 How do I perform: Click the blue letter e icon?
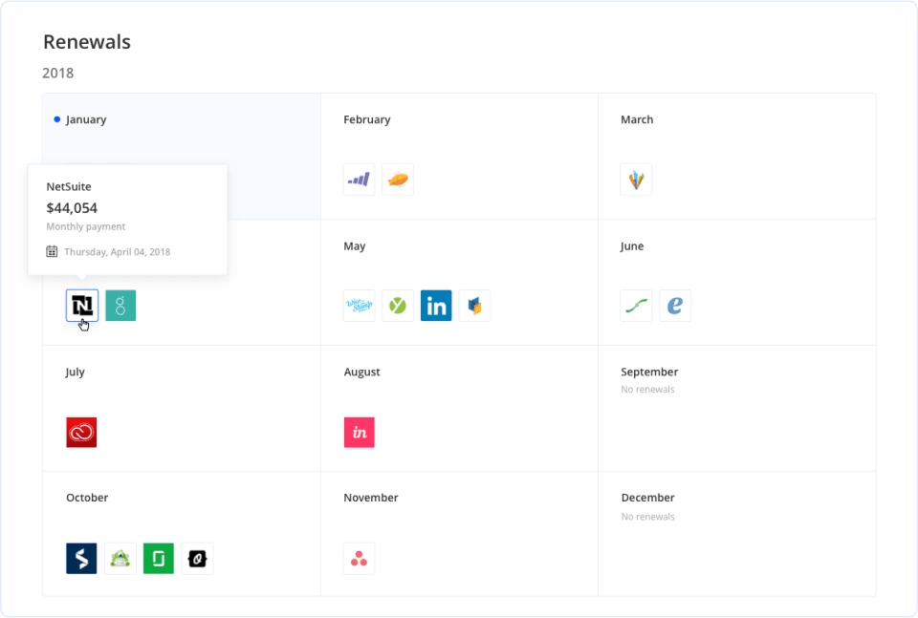pos(675,306)
